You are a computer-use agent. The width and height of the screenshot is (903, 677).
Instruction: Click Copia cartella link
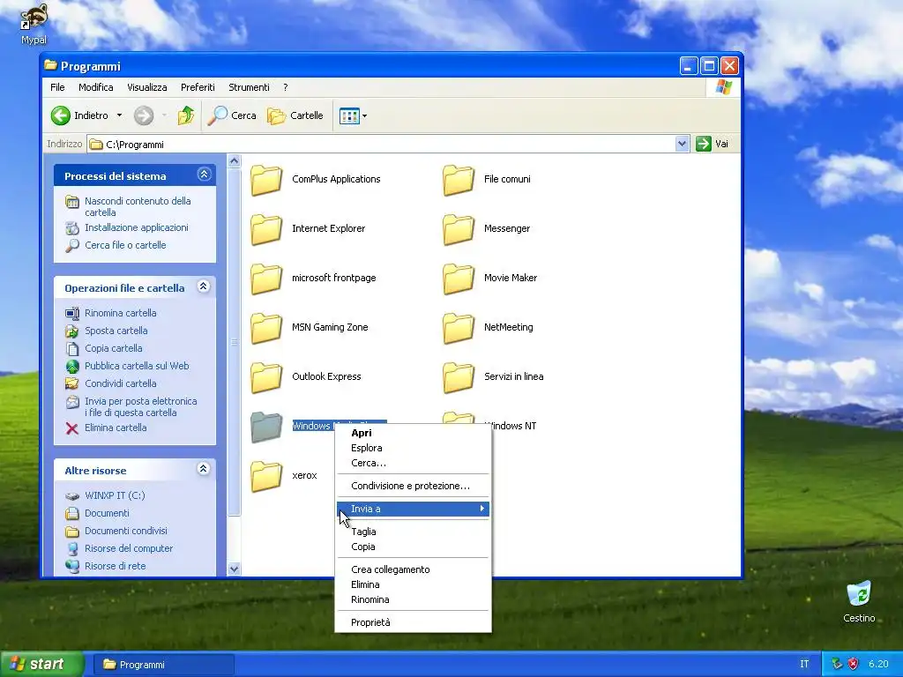[113, 348]
